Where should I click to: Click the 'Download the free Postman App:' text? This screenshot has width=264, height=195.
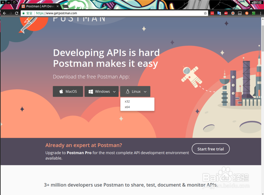pyautogui.click(x=91, y=77)
